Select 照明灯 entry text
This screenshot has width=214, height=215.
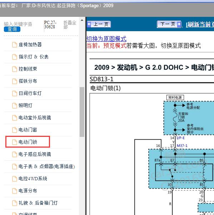[25, 105]
